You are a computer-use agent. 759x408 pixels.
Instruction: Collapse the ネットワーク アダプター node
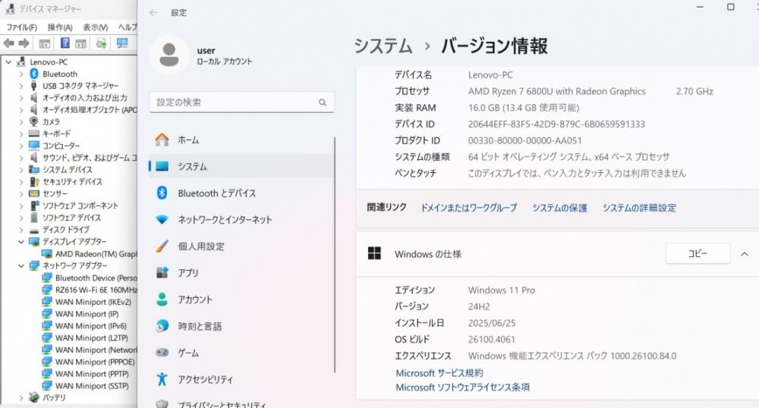pyautogui.click(x=21, y=265)
